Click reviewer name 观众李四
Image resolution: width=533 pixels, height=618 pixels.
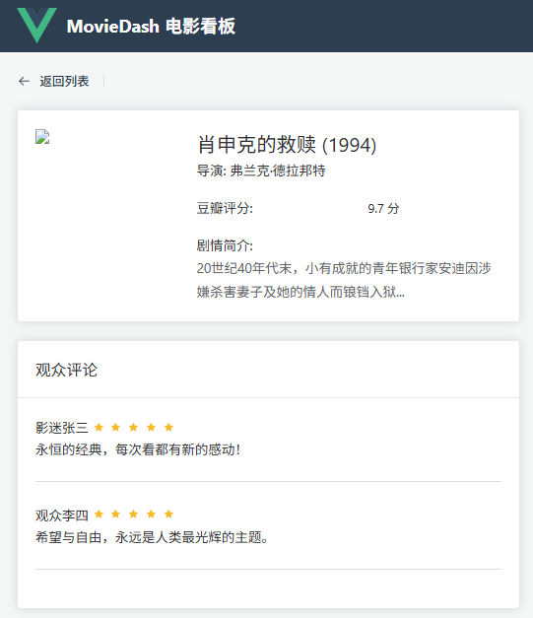(61, 515)
